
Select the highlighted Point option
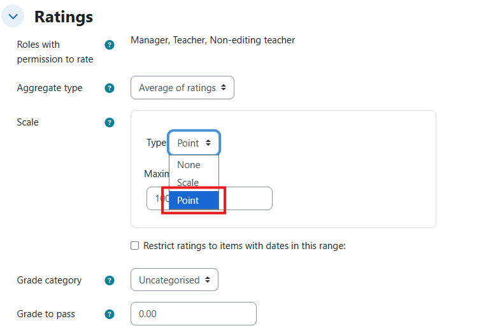(x=194, y=201)
